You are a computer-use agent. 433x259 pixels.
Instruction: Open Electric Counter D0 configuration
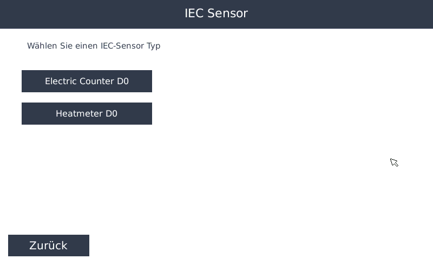87,81
